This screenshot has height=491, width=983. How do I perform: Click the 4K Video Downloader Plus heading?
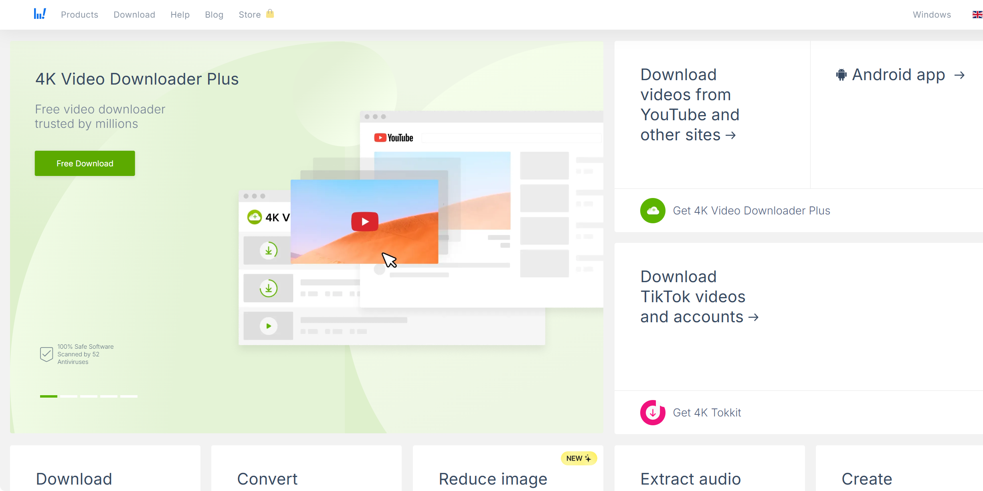click(137, 79)
